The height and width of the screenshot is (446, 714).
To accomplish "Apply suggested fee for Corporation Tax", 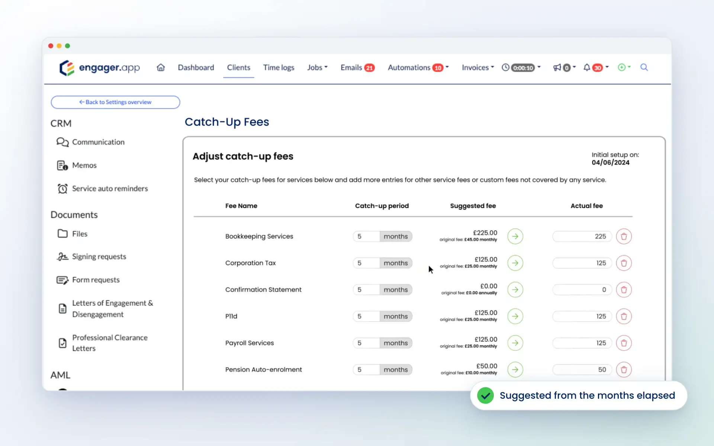I will tap(515, 263).
